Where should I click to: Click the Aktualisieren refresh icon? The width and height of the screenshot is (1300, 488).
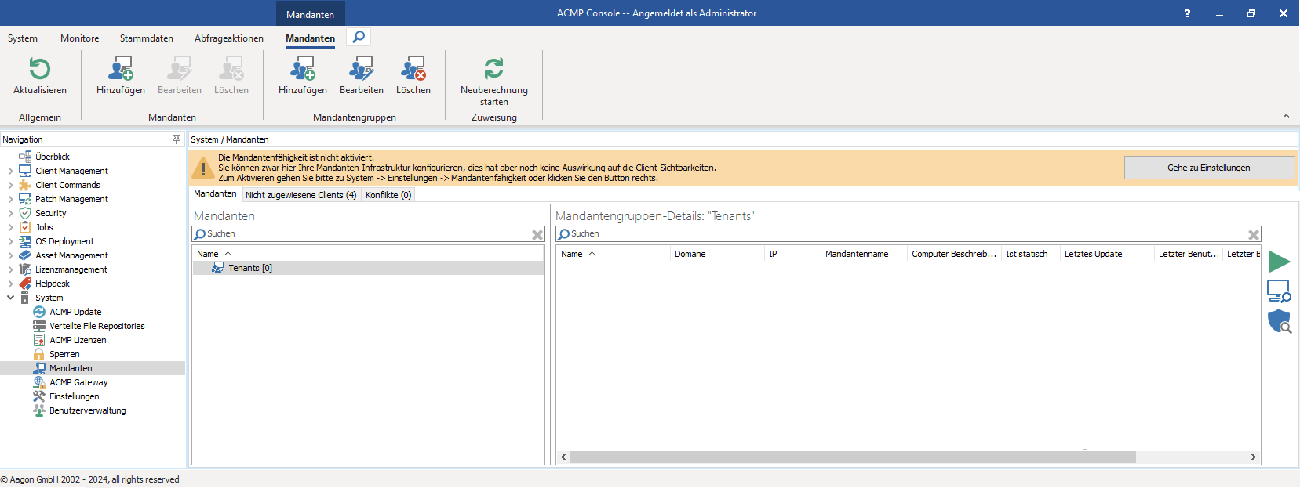pos(39,70)
